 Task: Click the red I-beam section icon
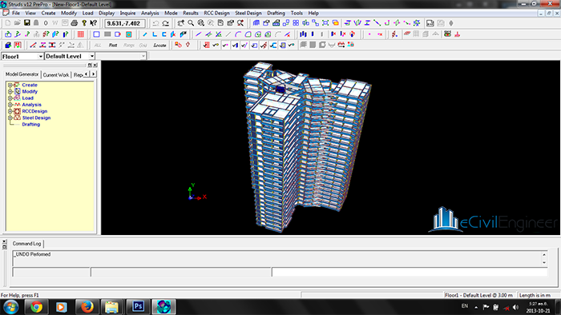pos(52,45)
